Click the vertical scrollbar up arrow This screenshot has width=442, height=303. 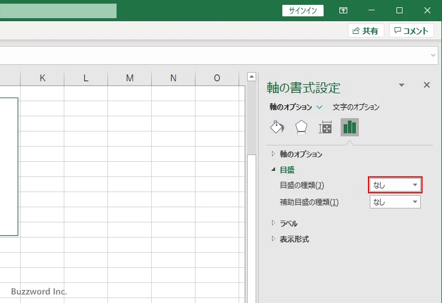pos(251,76)
